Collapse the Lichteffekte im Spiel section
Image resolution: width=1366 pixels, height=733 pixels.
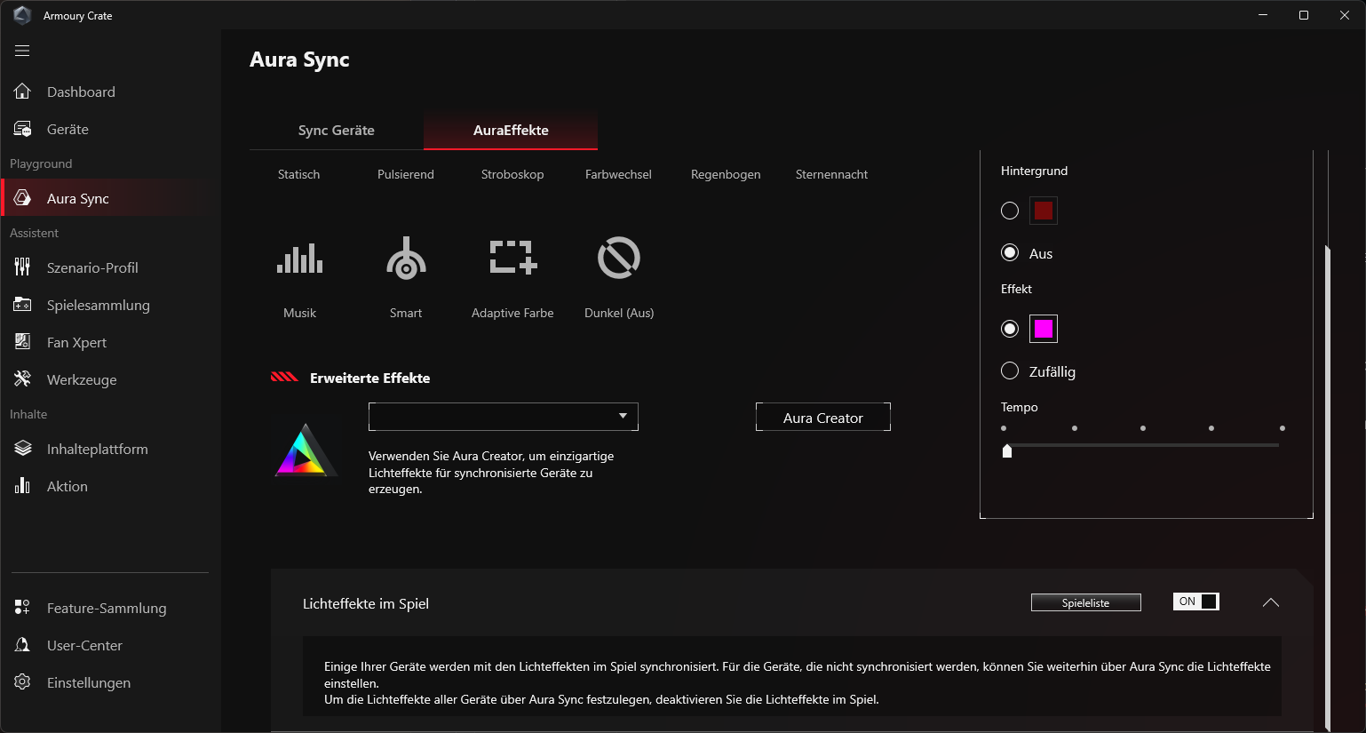[1271, 602]
